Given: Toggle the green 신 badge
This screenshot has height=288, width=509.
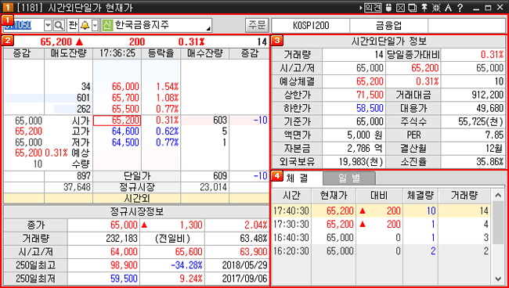Looking at the screenshot, I should tap(106, 25).
